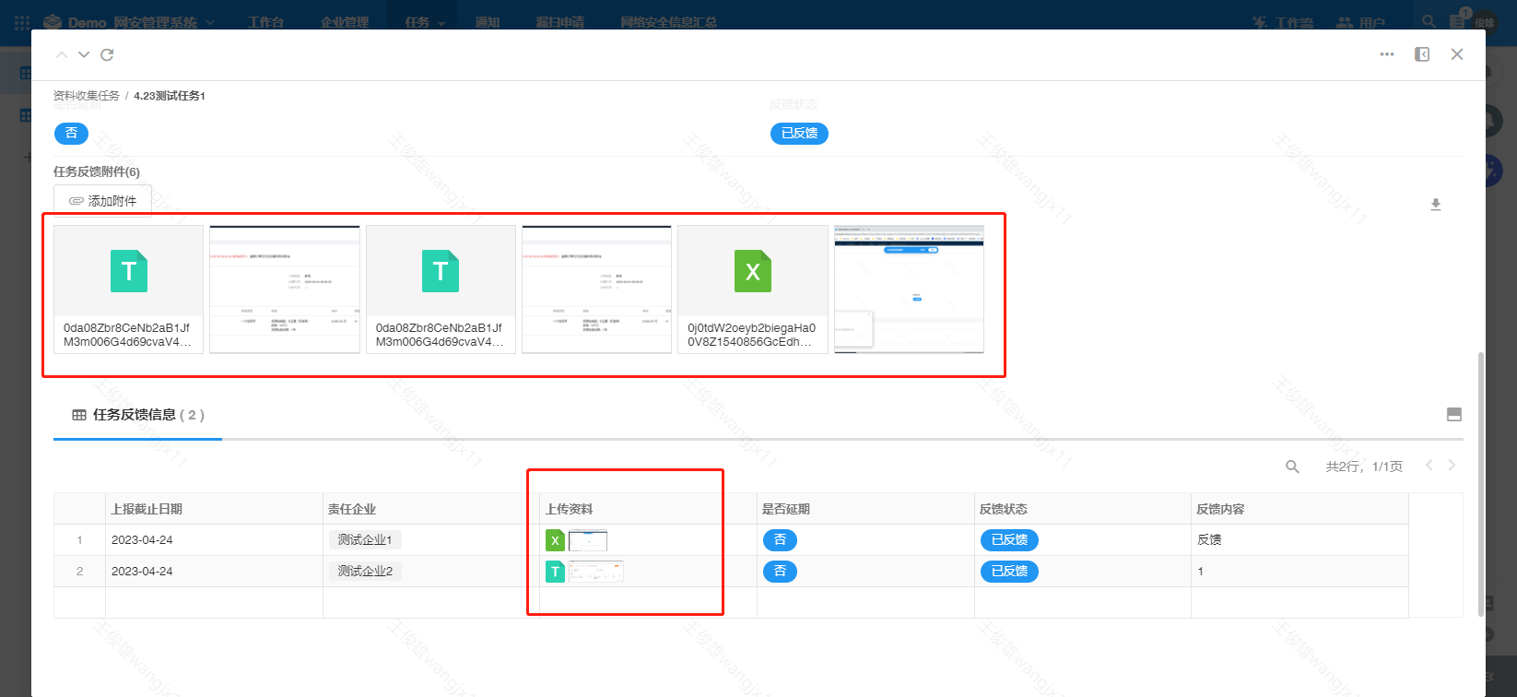Viewport: 1517px width, 697px height.
Task: Navigate to 资料收集任务 breadcrumb
Action: point(87,96)
